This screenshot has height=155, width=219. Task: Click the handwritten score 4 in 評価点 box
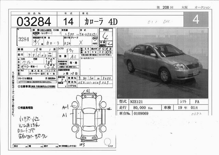point(106,37)
